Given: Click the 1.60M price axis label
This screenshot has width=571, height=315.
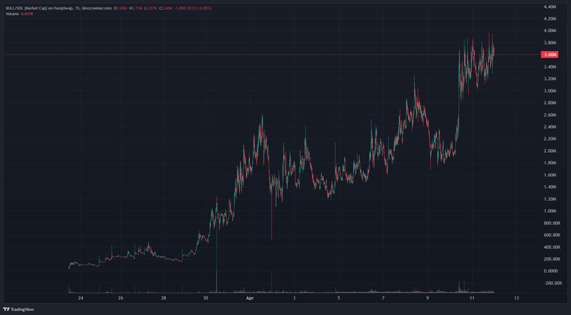Looking at the screenshot, I should 550,175.
